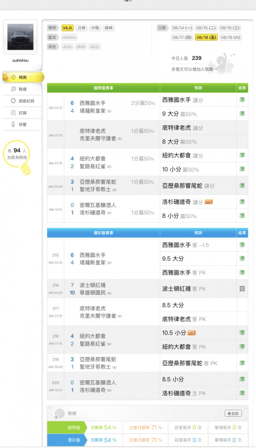Select the MLB league filter
This screenshot has height=448, width=256.
click(67, 28)
